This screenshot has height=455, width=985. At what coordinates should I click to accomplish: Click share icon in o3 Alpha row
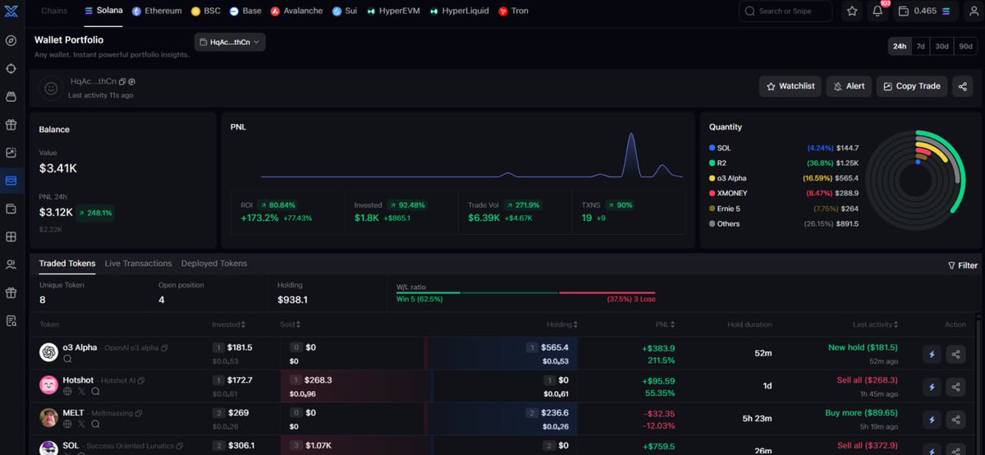point(955,354)
